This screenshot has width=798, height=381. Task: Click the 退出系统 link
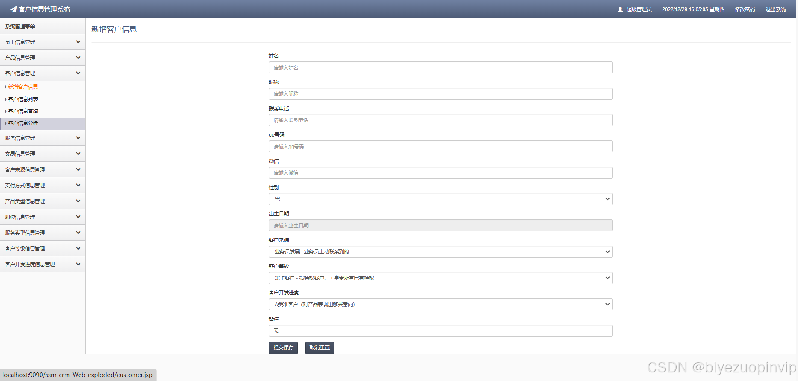click(x=775, y=9)
